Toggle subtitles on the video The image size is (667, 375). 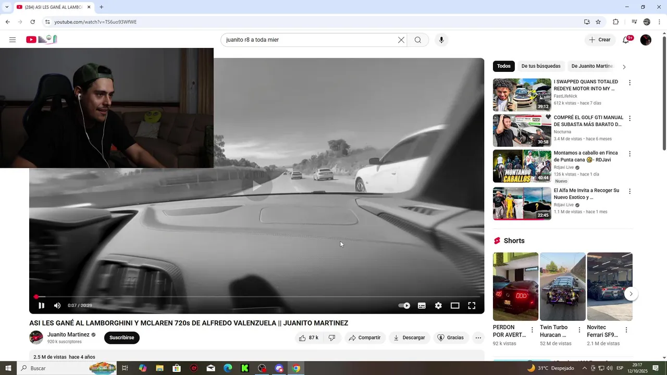(x=422, y=306)
